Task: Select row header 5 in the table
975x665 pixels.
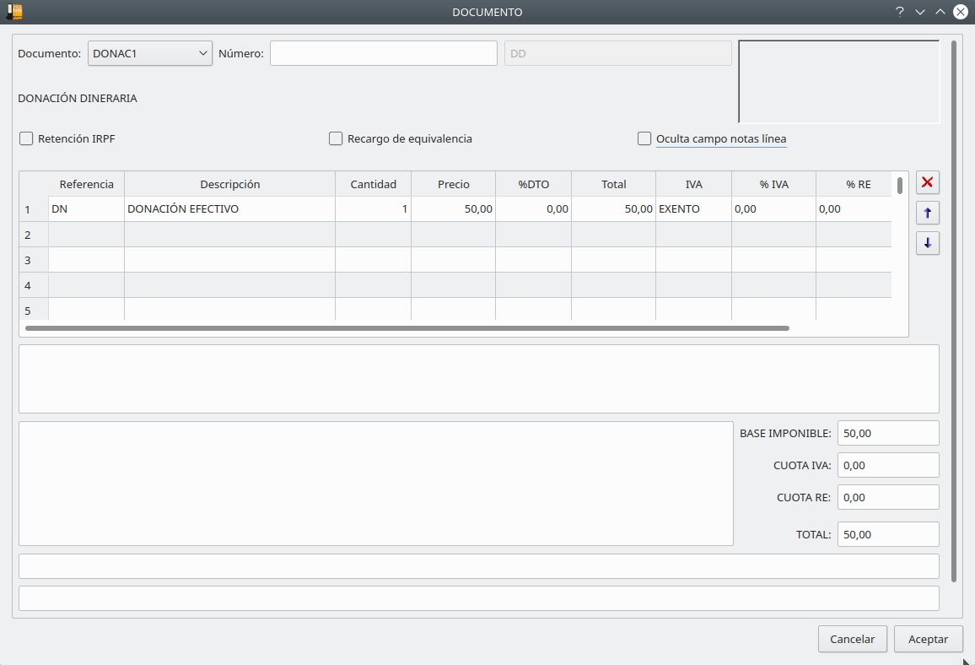Action: 35,309
